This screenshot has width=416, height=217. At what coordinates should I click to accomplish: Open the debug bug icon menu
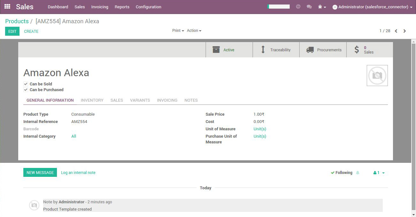tap(322, 7)
